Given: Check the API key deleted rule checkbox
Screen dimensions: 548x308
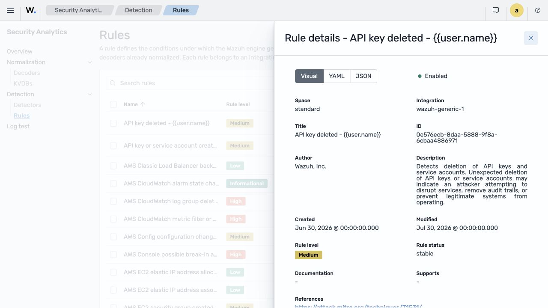Looking at the screenshot, I should 113,123.
